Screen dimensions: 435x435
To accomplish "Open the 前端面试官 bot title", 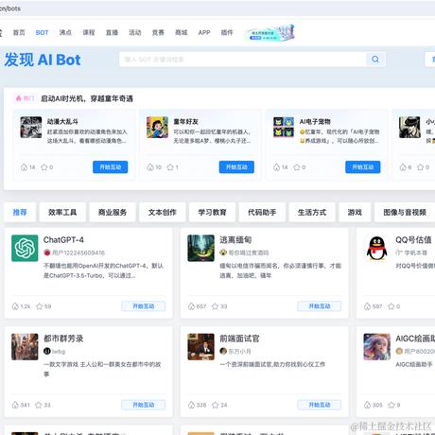I will pos(239,339).
